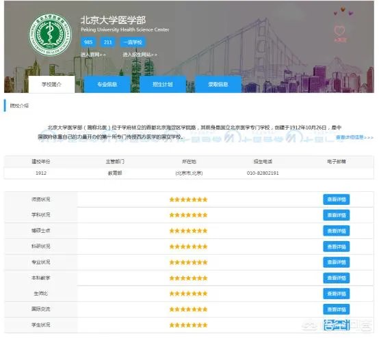This screenshot has height=338, width=379.
Task: Click the 1912 founding year value
Action: click(x=41, y=173)
